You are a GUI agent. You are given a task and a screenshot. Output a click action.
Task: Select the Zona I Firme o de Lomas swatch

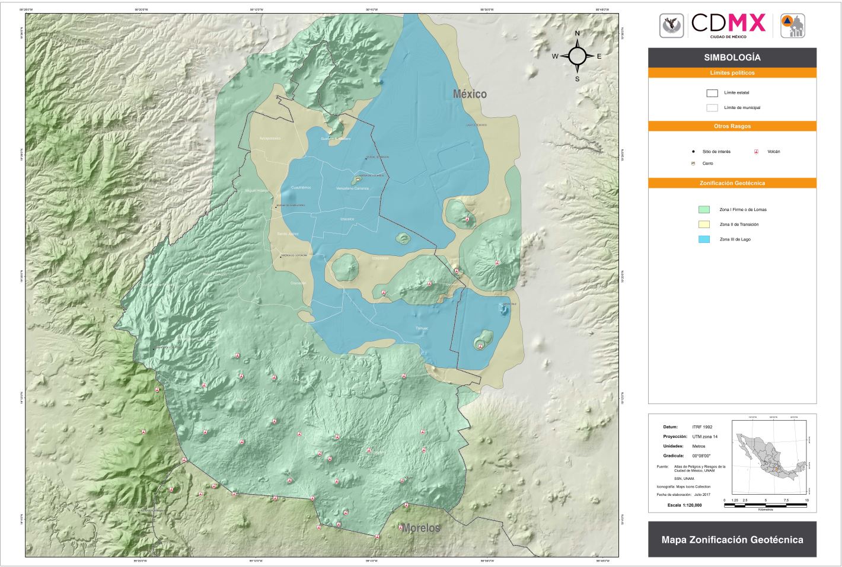704,210
